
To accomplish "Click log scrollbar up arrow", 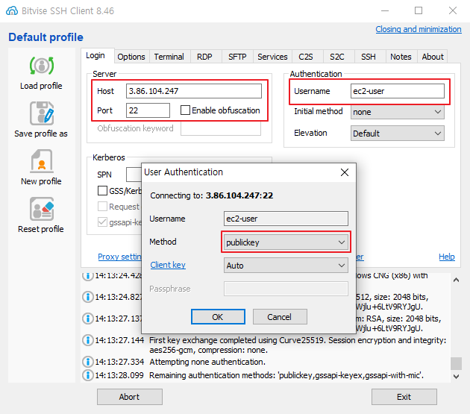I will click(457, 280).
